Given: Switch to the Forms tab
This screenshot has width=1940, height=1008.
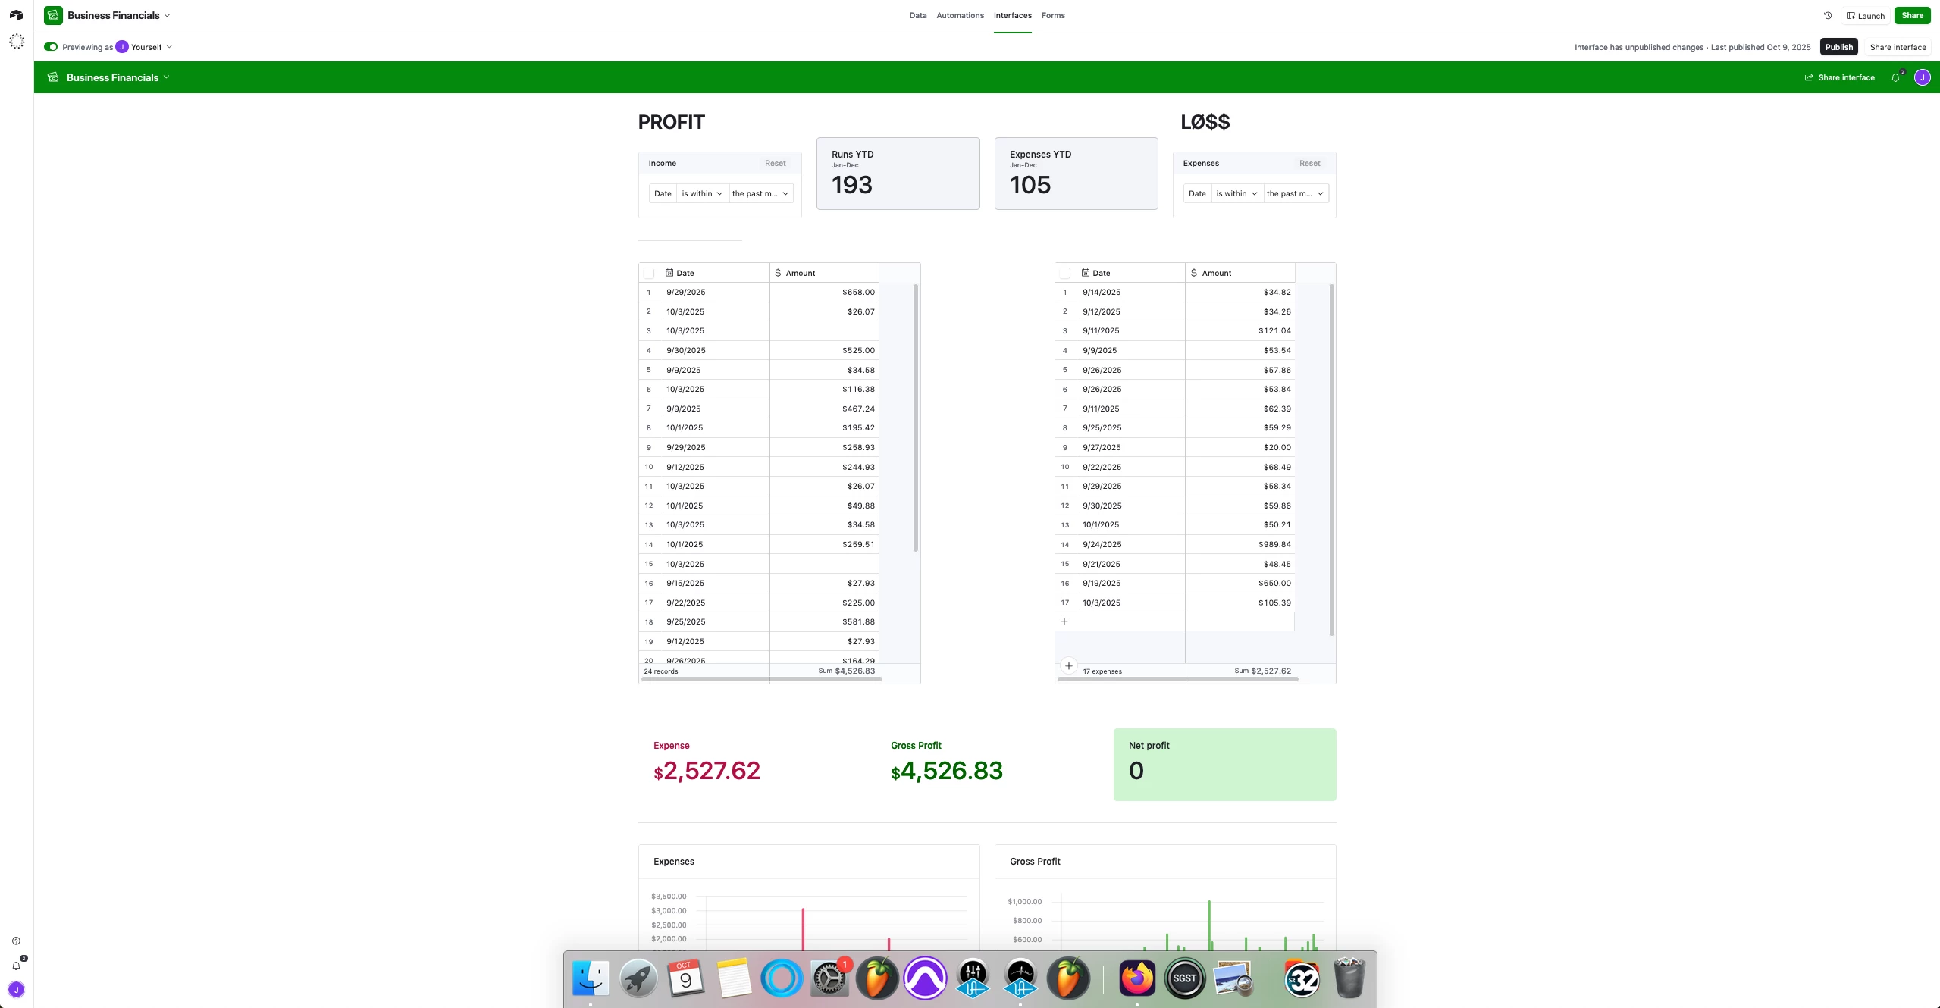Looking at the screenshot, I should point(1052,15).
